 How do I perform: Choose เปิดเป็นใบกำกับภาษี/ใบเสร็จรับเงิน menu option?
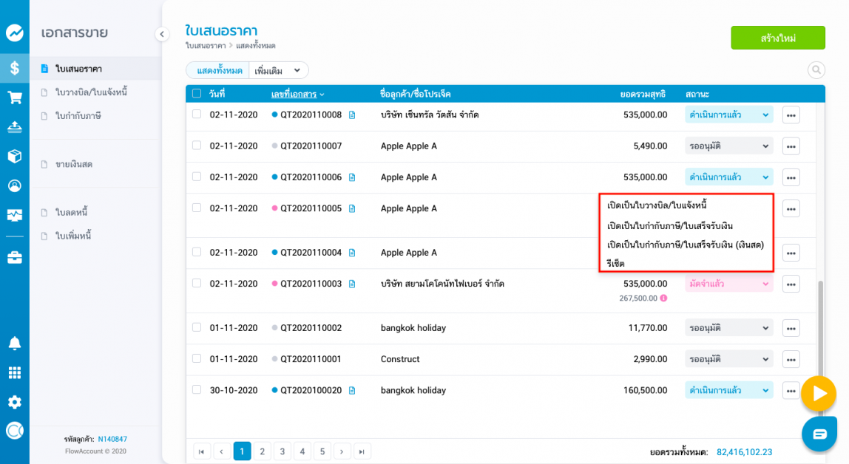(x=670, y=225)
